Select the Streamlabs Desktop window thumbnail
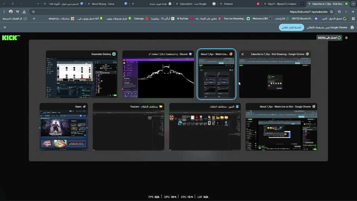The height and width of the screenshot is (201, 357). click(x=81, y=75)
